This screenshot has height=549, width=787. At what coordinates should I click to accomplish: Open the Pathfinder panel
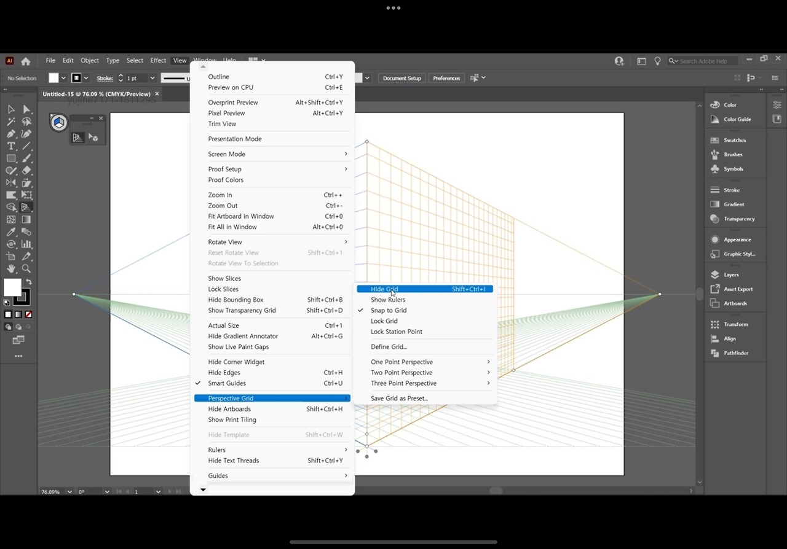tap(735, 353)
